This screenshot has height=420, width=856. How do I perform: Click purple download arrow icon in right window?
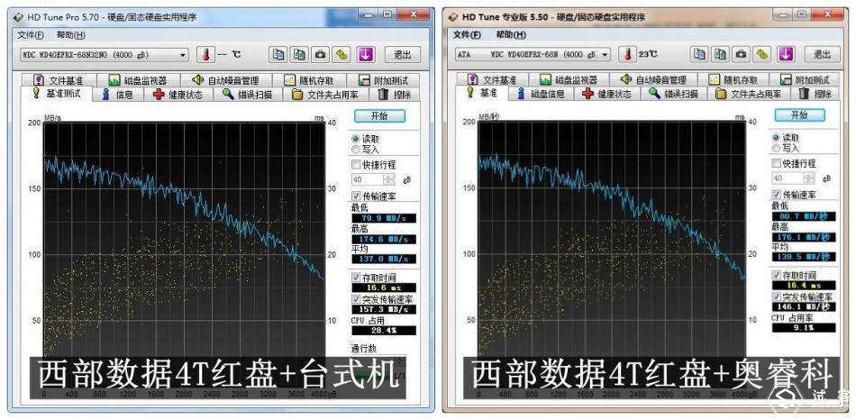pos(786,54)
